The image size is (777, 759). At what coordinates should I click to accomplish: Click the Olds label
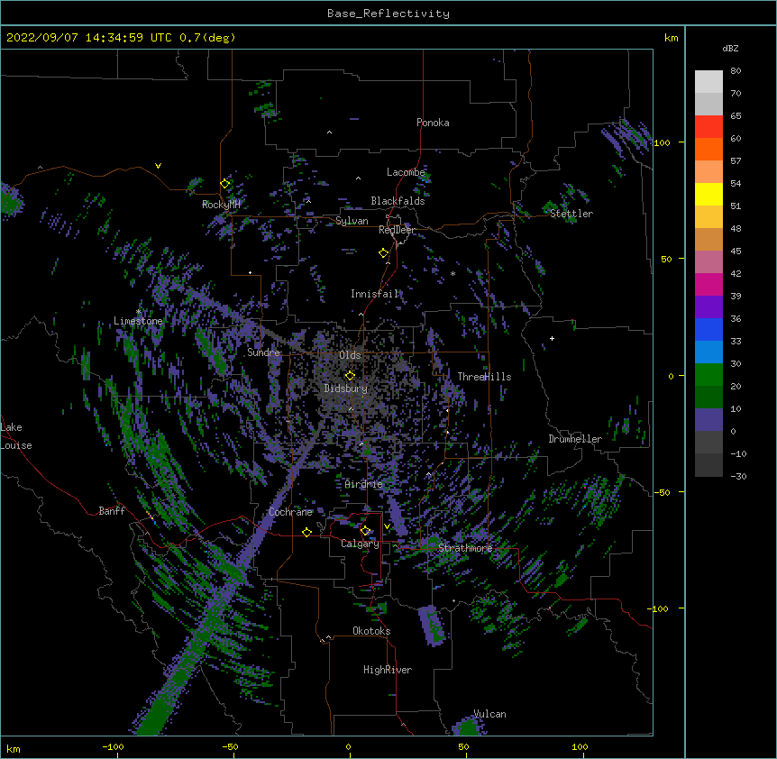(350, 355)
